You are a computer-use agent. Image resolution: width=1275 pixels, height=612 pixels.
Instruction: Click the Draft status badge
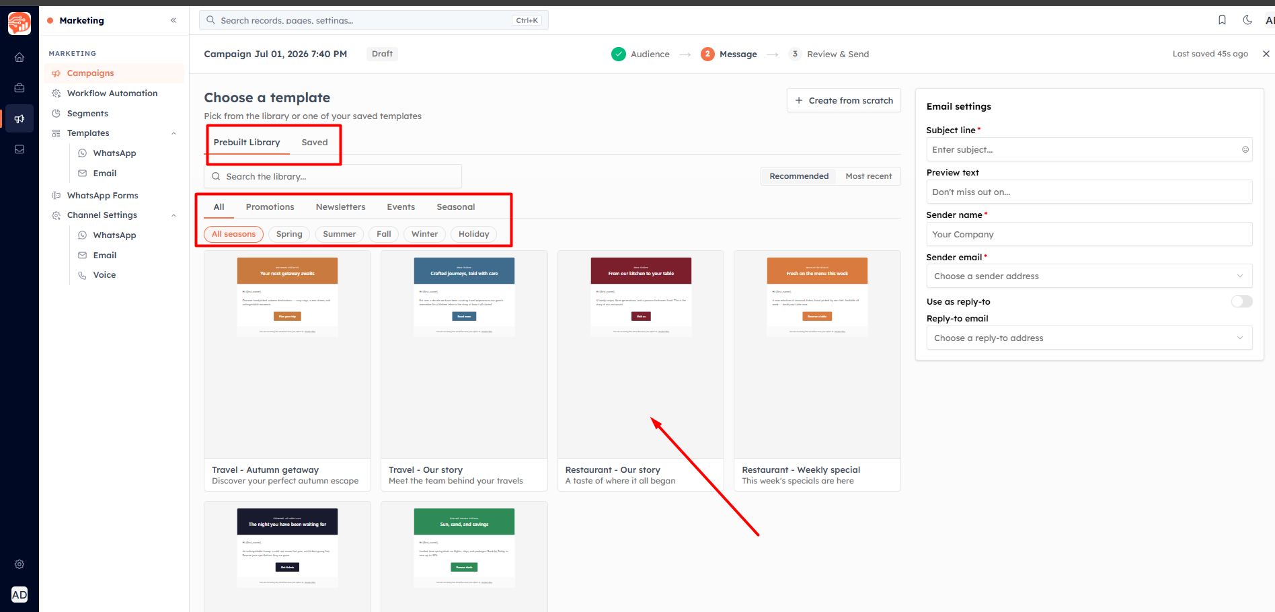[382, 54]
